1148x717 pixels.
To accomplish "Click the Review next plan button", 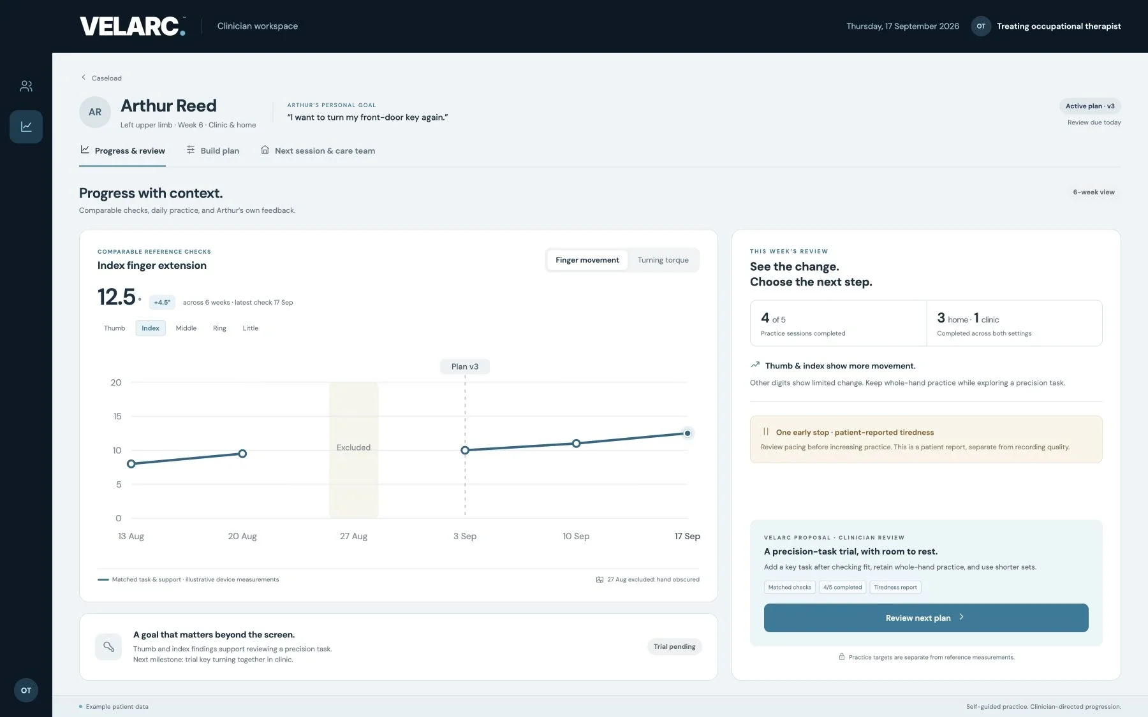I will [x=926, y=618].
